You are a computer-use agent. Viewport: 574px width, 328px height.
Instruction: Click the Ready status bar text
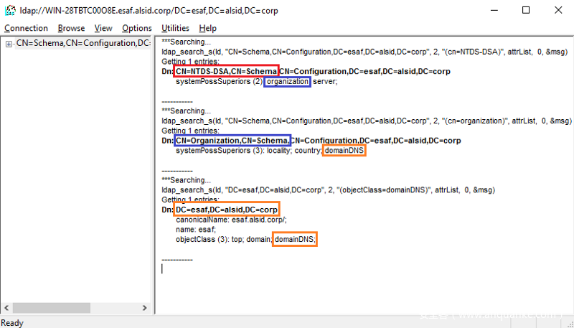pyautogui.click(x=14, y=322)
